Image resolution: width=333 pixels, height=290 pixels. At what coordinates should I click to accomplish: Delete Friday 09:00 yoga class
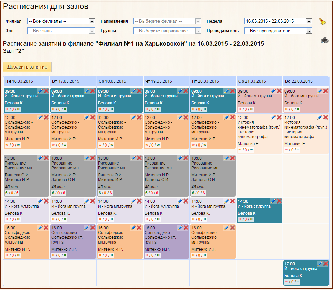(233, 91)
